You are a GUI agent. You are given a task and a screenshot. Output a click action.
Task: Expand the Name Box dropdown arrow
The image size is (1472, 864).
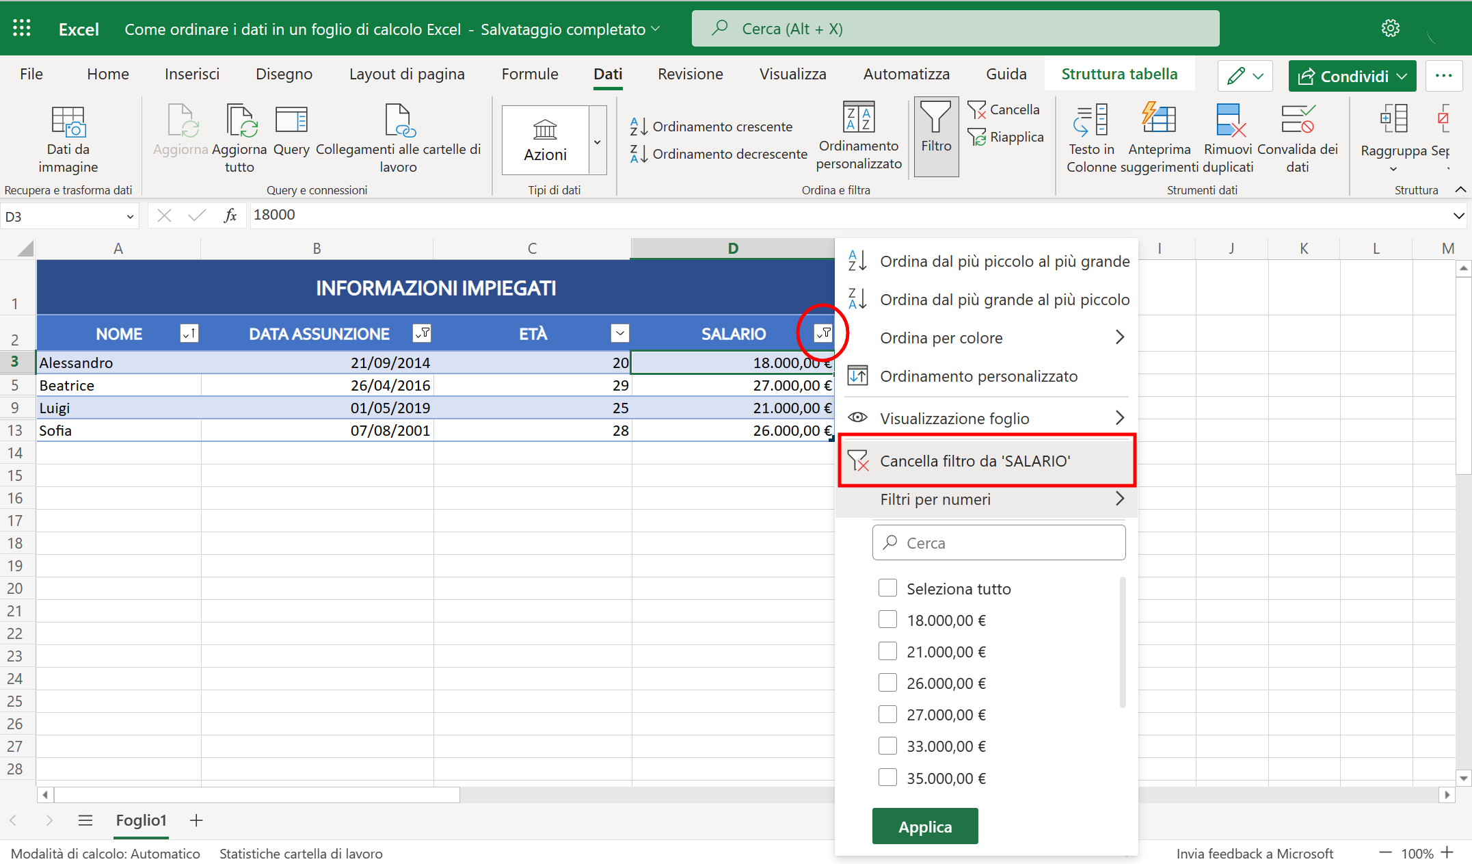[130, 217]
